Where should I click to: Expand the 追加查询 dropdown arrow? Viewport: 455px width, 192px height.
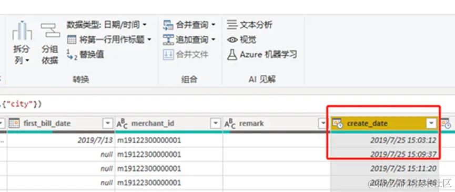213,39
